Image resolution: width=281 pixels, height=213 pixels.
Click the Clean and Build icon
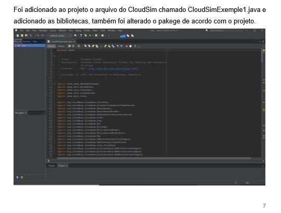(85, 36)
